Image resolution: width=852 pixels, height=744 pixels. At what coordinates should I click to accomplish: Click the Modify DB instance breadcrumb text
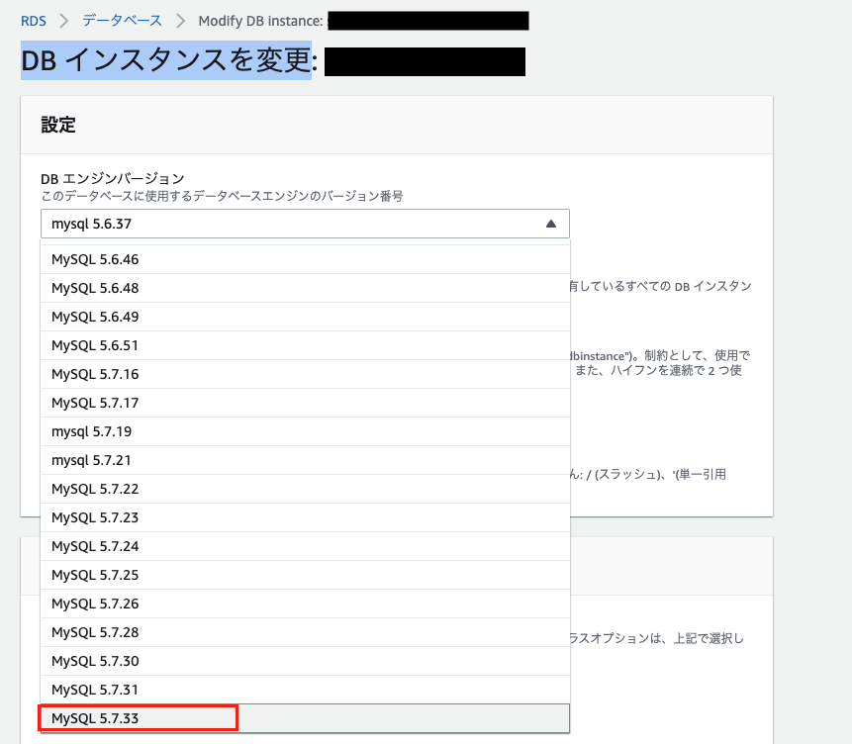pyautogui.click(x=260, y=21)
